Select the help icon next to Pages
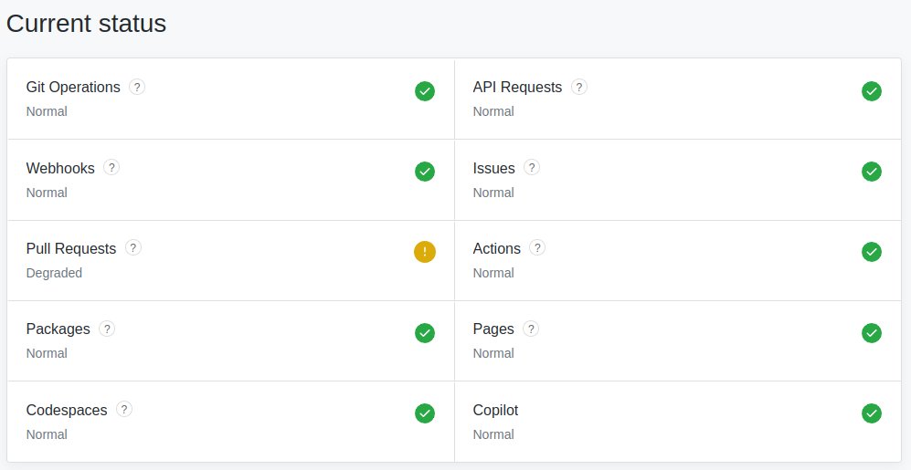The width and height of the screenshot is (911, 470). pyautogui.click(x=531, y=329)
